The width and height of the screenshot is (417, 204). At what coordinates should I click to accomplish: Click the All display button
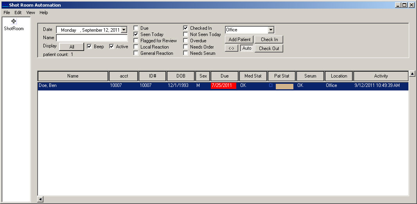[x=72, y=47]
